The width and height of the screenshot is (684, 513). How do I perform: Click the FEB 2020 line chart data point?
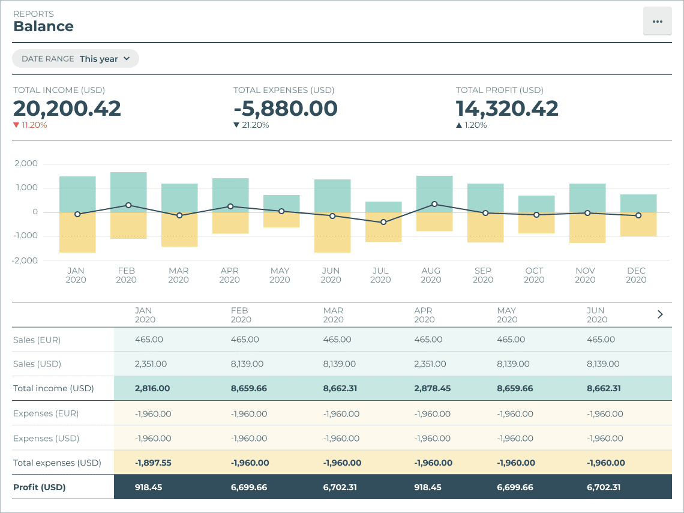pyautogui.click(x=128, y=205)
